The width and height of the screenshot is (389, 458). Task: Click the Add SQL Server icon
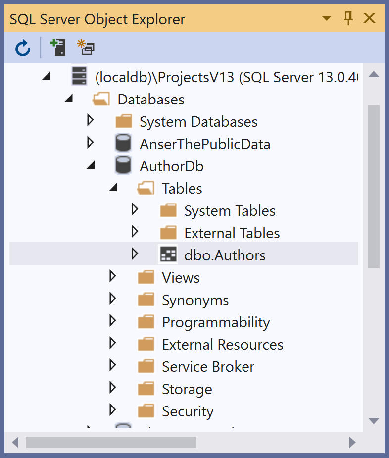[x=58, y=48]
